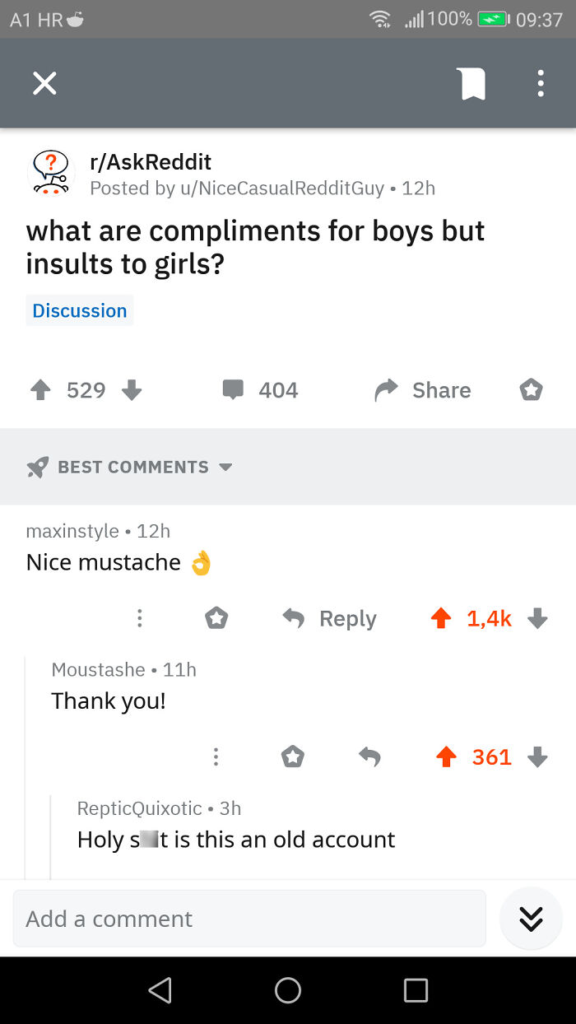This screenshot has height=1024, width=576.
Task: Give an award to Moustashe's comment
Action: (x=292, y=756)
